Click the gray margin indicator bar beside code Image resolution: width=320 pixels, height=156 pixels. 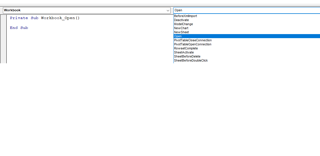3,39
